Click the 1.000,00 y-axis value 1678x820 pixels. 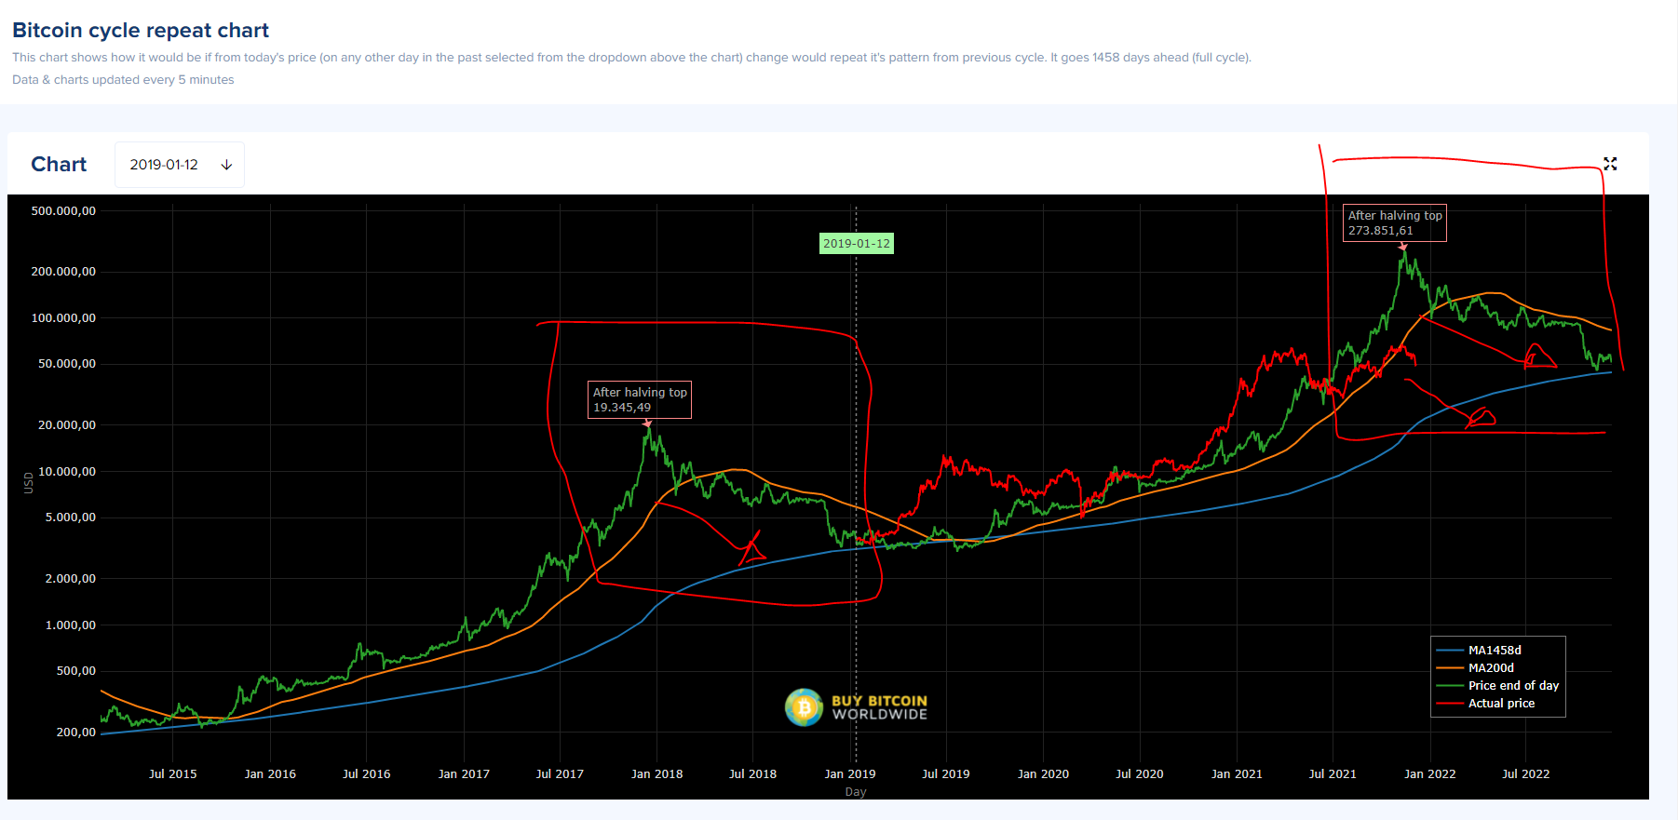click(71, 625)
